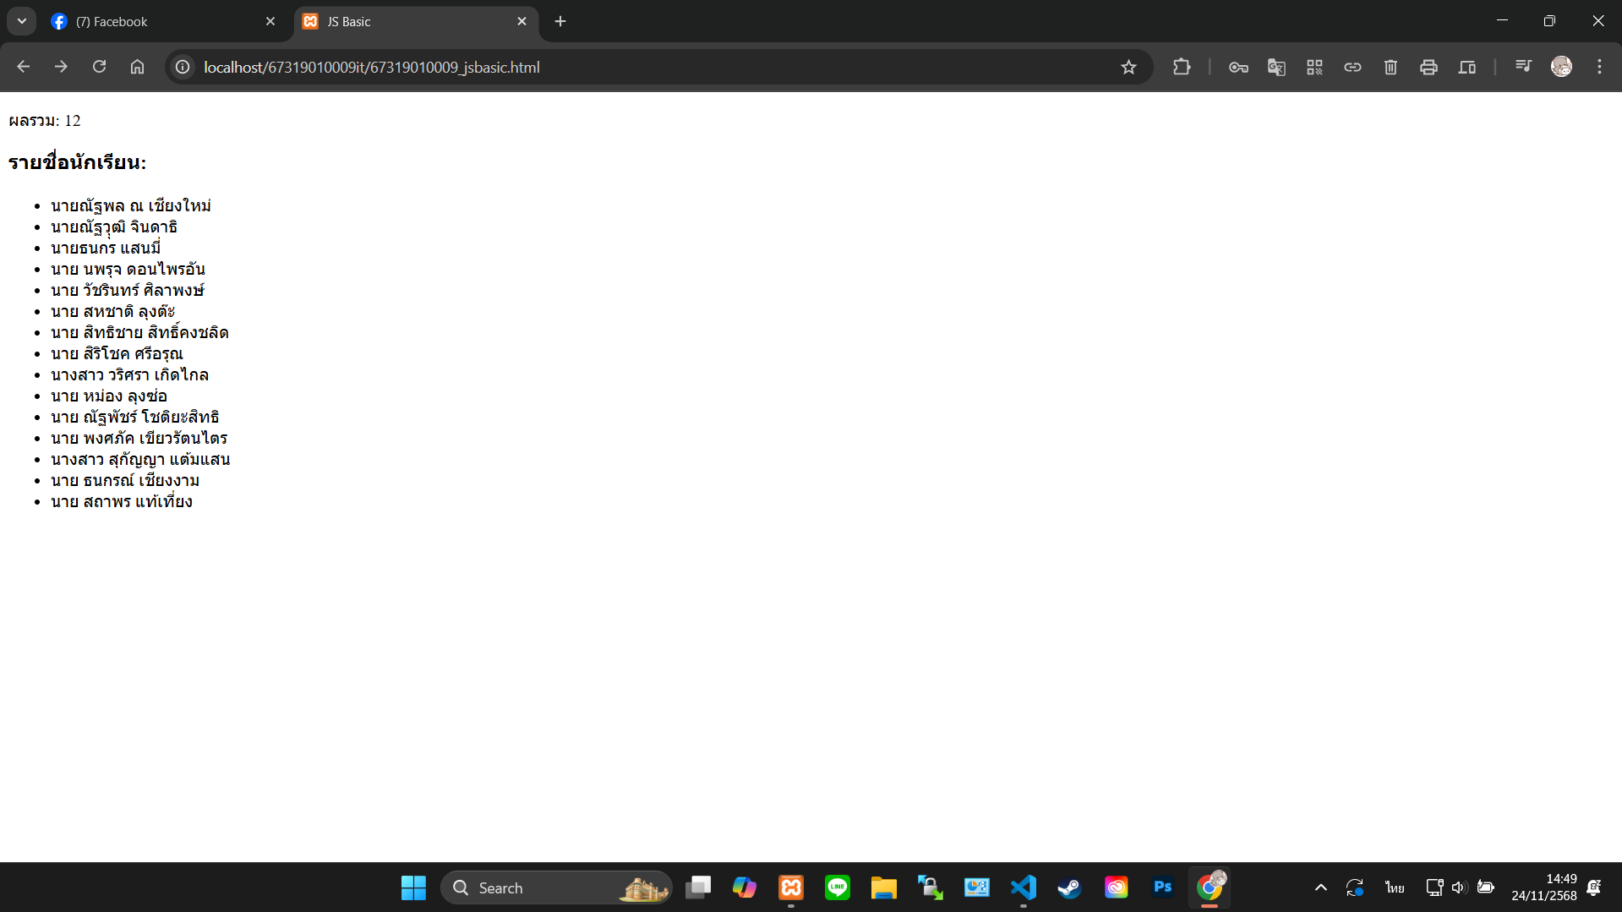Switch to the Facebook tab
1622x912 pixels.
pyautogui.click(x=161, y=21)
